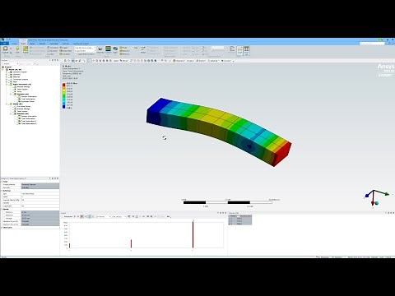The height and width of the screenshot is (296, 395).
Task: Switch to the Home ribbon tab
Action: [x=14, y=44]
